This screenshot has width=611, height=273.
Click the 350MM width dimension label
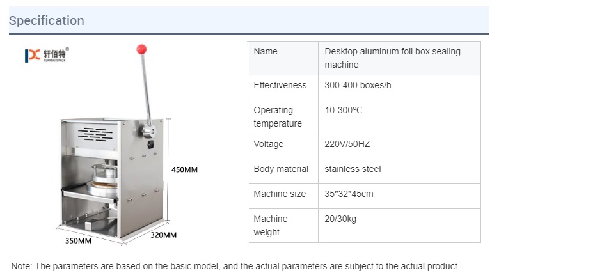pyautogui.click(x=78, y=240)
